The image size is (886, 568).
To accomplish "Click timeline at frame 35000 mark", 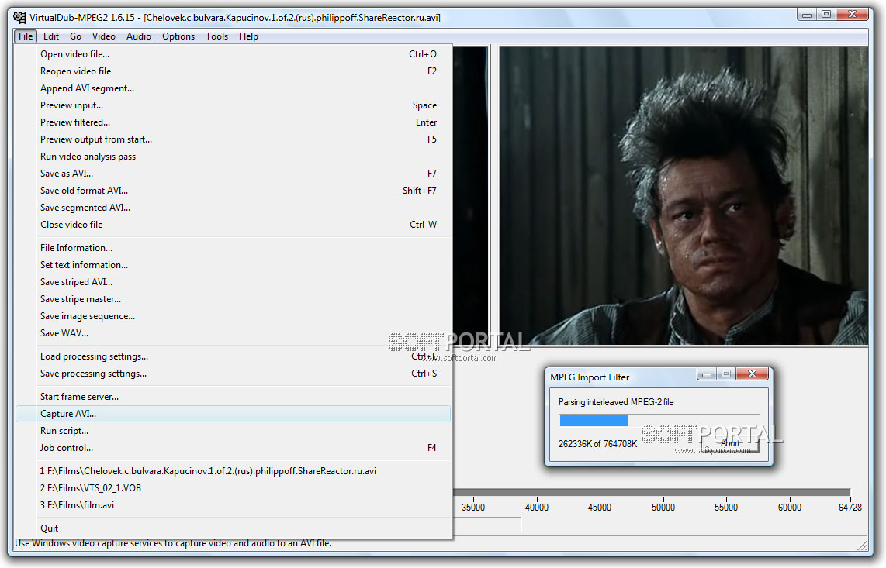I will [473, 507].
